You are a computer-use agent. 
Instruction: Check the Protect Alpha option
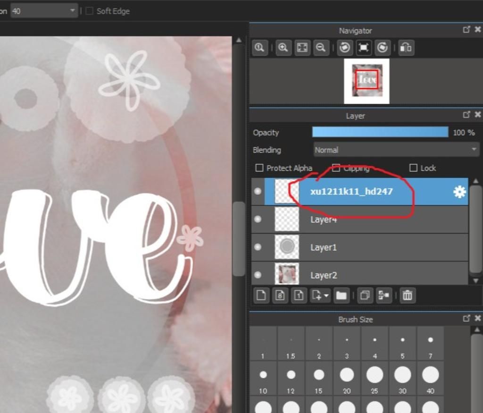point(259,168)
